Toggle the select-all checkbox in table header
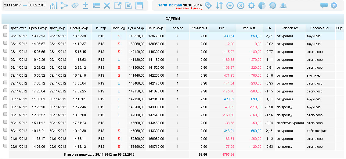 pyautogui.click(x=5, y=27)
